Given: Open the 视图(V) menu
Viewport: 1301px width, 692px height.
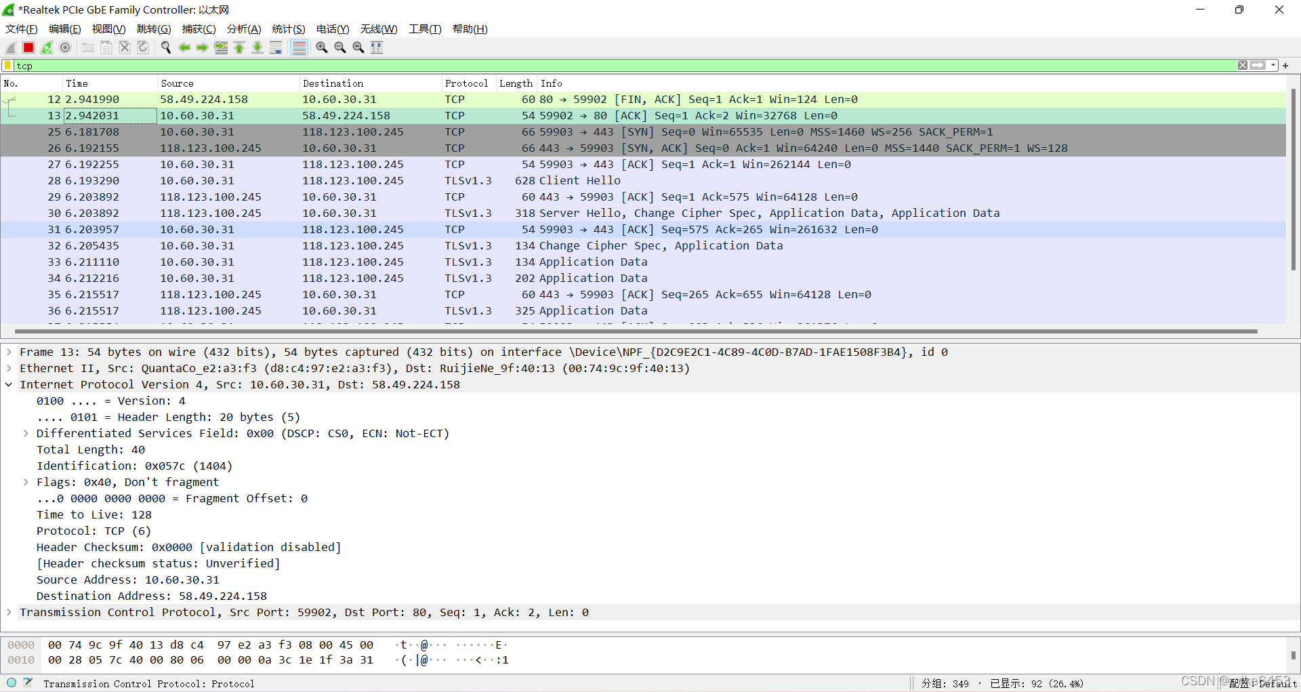Looking at the screenshot, I should 109,29.
